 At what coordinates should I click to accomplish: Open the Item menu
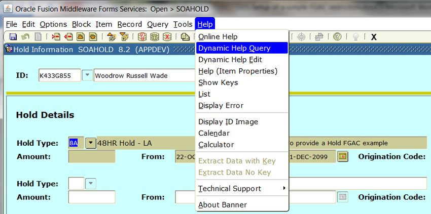[103, 24]
